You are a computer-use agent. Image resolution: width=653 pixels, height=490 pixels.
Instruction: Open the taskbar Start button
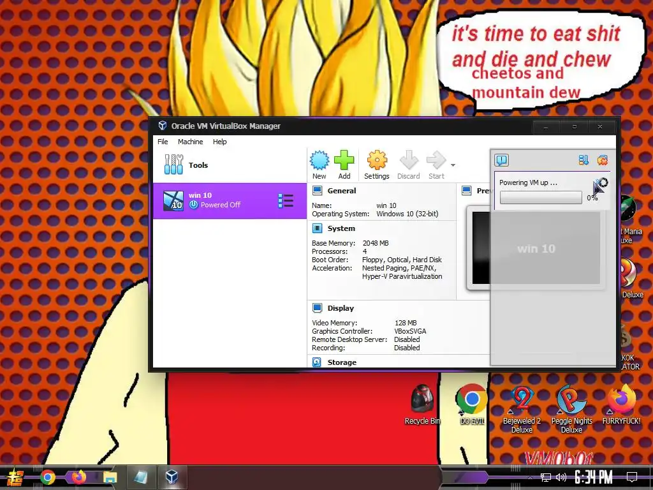(x=15, y=477)
